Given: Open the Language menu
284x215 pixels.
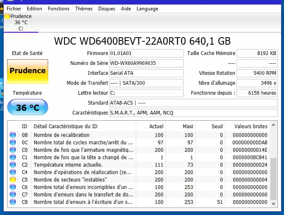Looking at the screenshot, I should (147, 9).
